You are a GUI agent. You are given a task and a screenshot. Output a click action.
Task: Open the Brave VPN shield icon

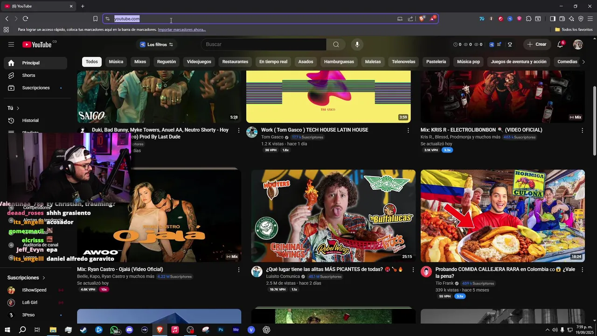tap(581, 19)
